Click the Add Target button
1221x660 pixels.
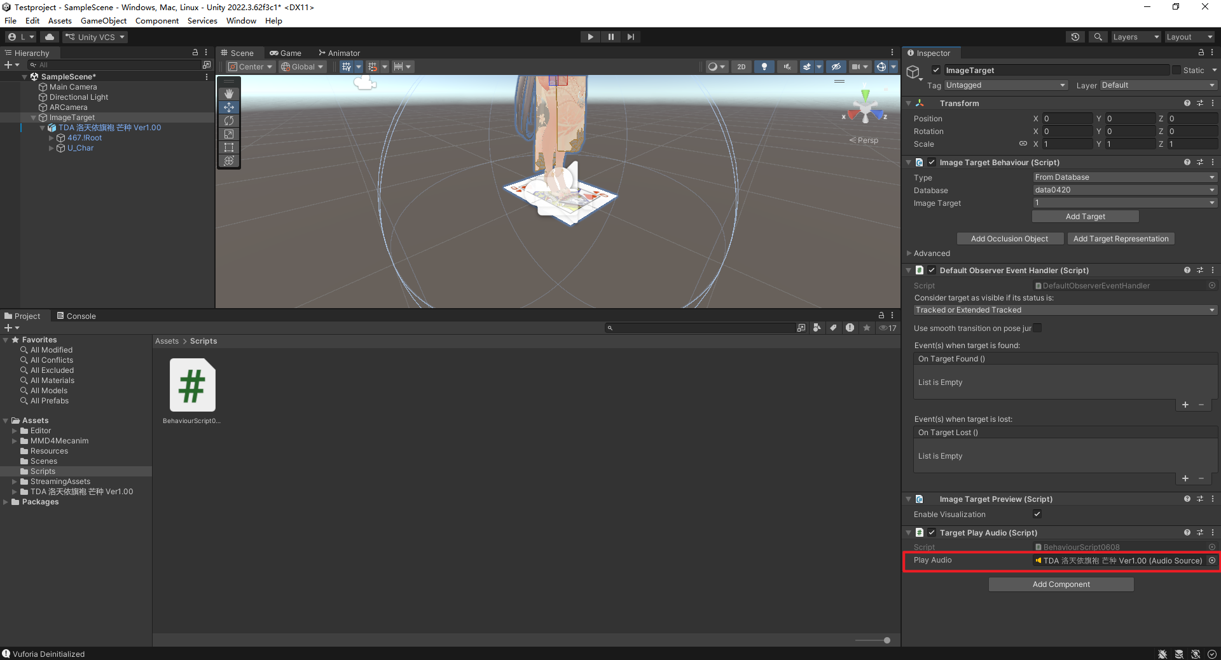(x=1085, y=217)
